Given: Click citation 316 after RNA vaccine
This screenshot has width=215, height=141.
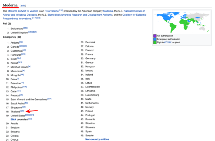Looking at the screenshot, I should [x=61, y=10].
